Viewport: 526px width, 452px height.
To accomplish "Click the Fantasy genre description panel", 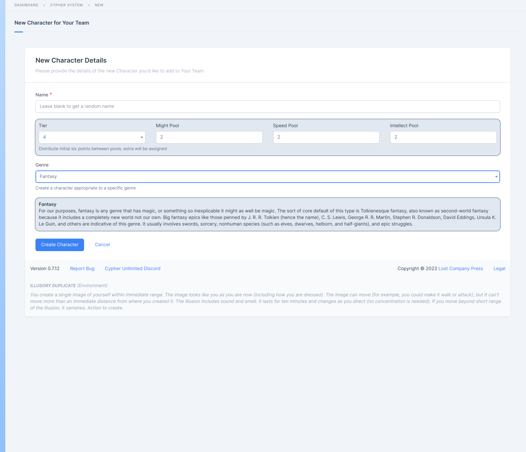I will (267, 214).
